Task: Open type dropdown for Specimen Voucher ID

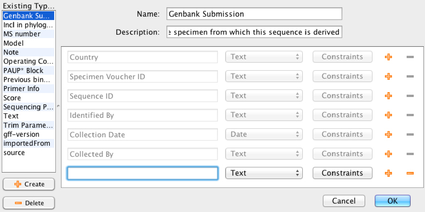Action: pos(264,76)
